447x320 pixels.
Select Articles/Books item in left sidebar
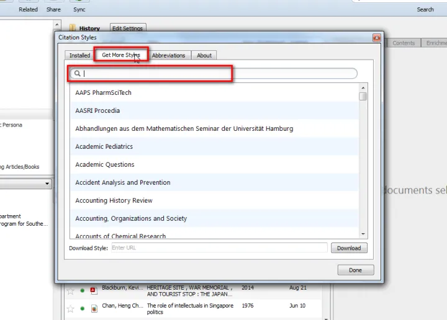click(x=20, y=167)
